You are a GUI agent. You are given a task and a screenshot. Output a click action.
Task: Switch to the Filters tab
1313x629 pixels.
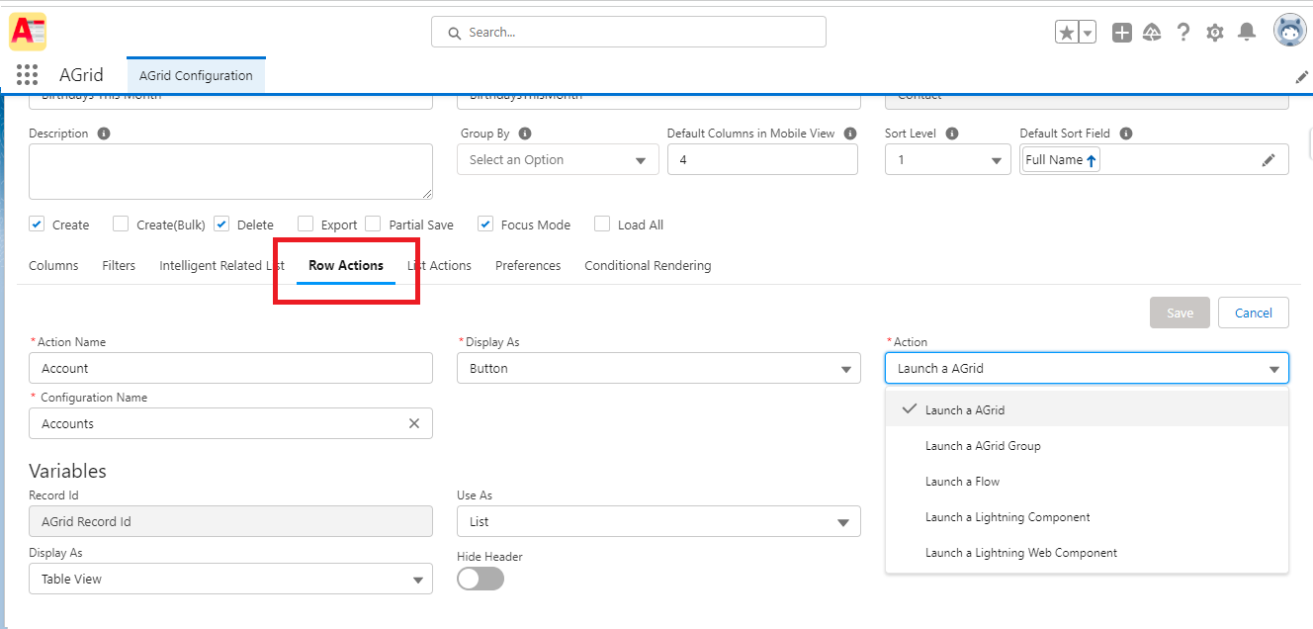click(x=119, y=265)
